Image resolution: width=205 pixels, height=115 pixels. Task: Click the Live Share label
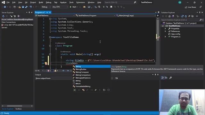(x=192, y=7)
